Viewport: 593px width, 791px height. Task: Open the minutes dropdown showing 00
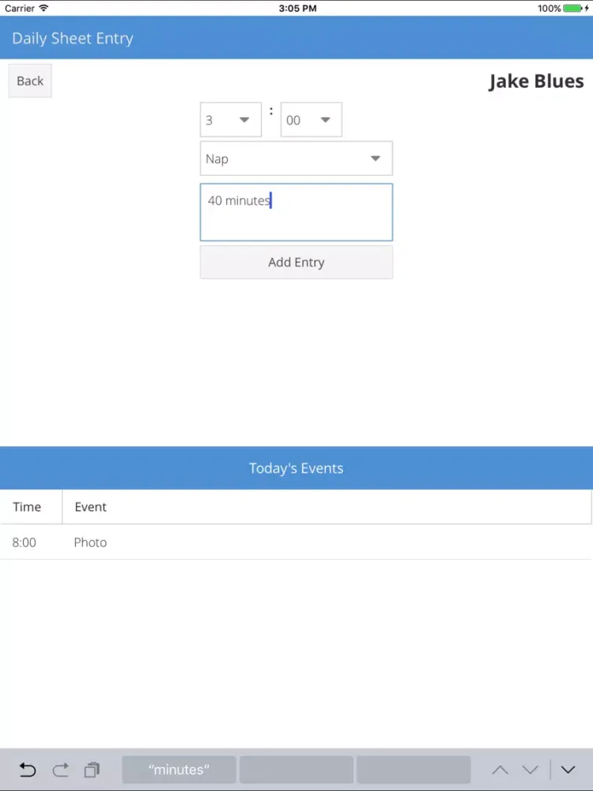click(x=311, y=120)
